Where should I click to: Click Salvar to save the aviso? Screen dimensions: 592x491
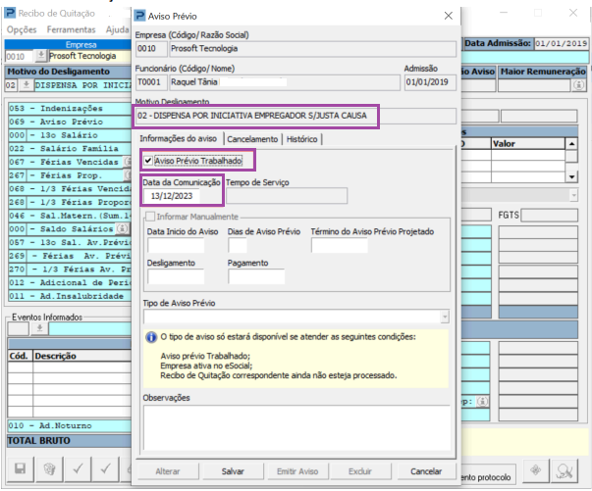tap(233, 471)
